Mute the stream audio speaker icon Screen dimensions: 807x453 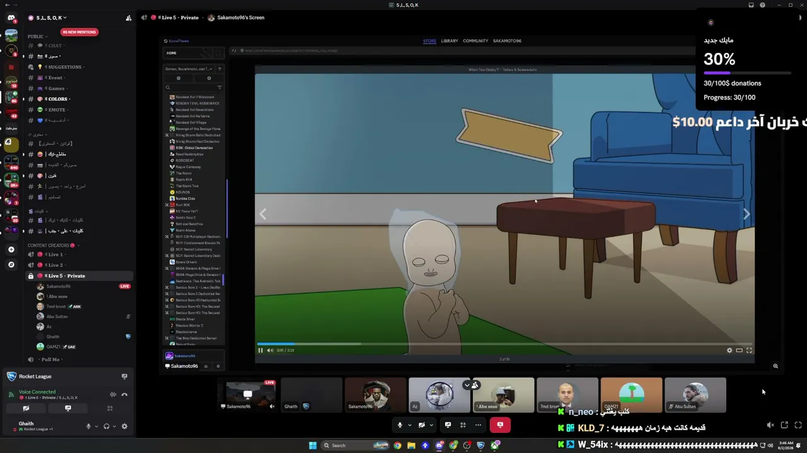click(770, 425)
